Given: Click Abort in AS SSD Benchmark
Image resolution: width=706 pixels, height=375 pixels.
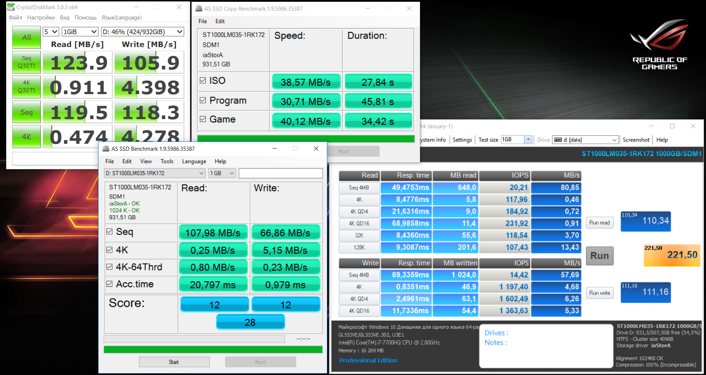Looking at the screenshot, I should (x=260, y=362).
